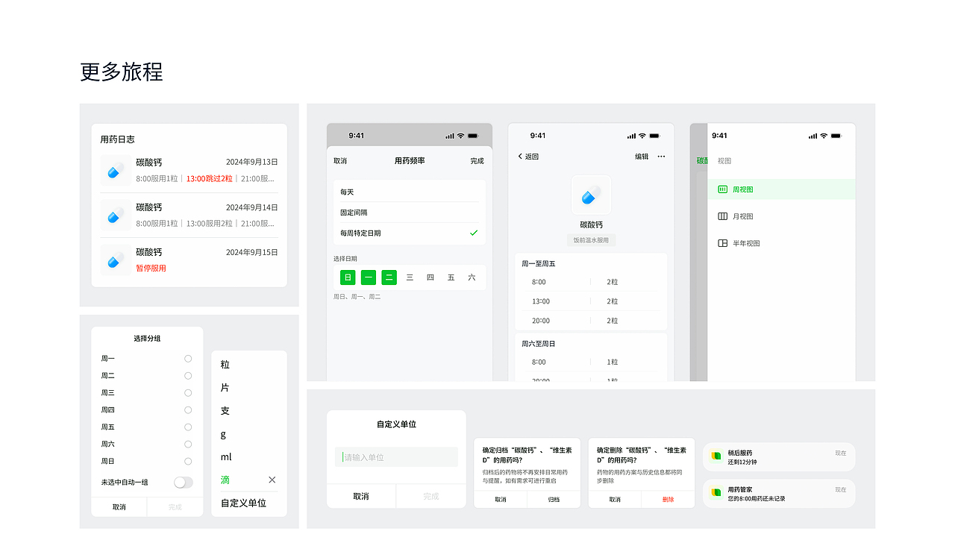Select the 周三 radio button
The width and height of the screenshot is (955, 537).
pos(188,393)
